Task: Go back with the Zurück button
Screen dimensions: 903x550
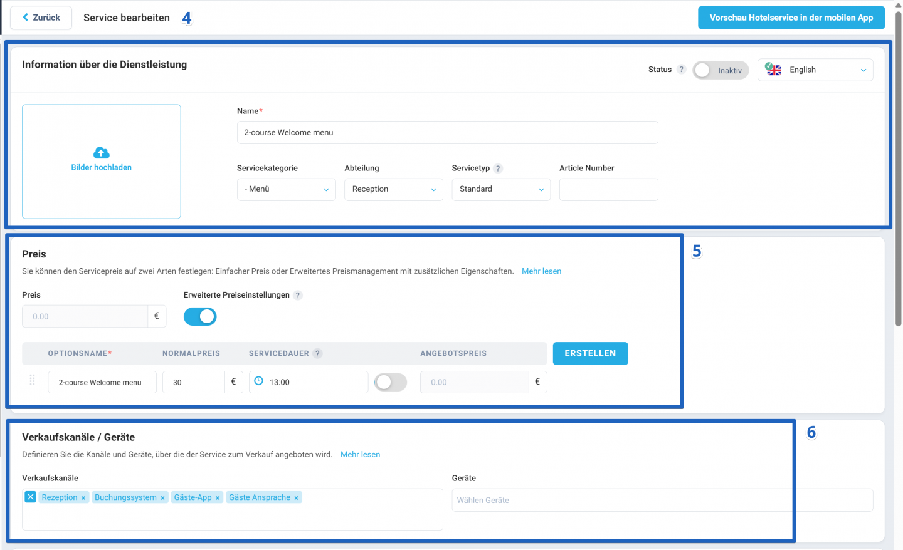Action: pyautogui.click(x=41, y=18)
